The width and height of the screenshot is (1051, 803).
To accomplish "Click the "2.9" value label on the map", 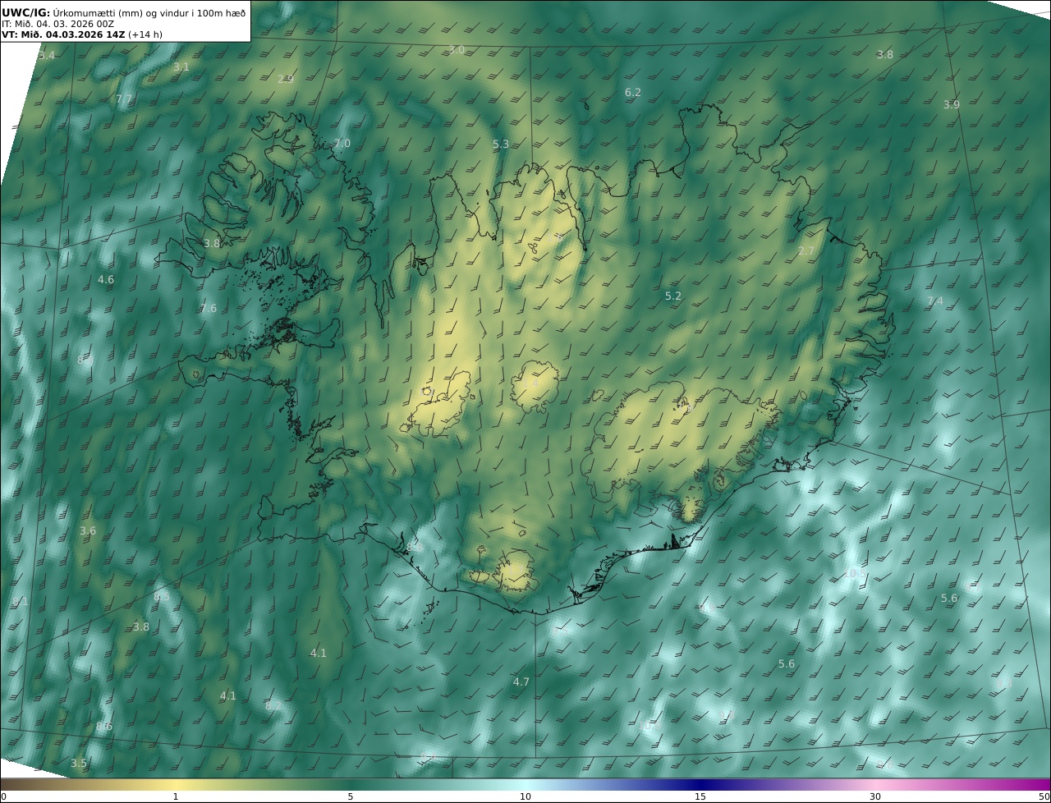I will point(286,80).
